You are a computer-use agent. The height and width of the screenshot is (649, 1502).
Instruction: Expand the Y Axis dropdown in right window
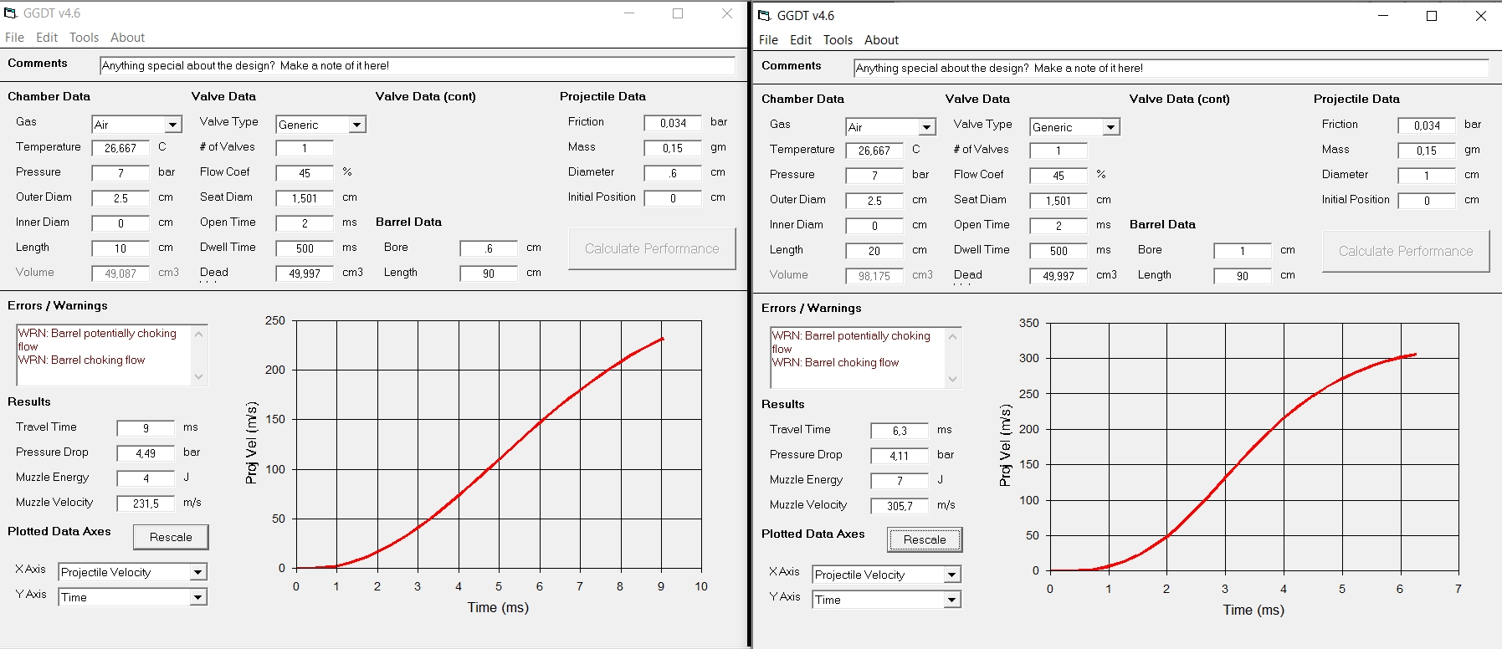[x=951, y=600]
